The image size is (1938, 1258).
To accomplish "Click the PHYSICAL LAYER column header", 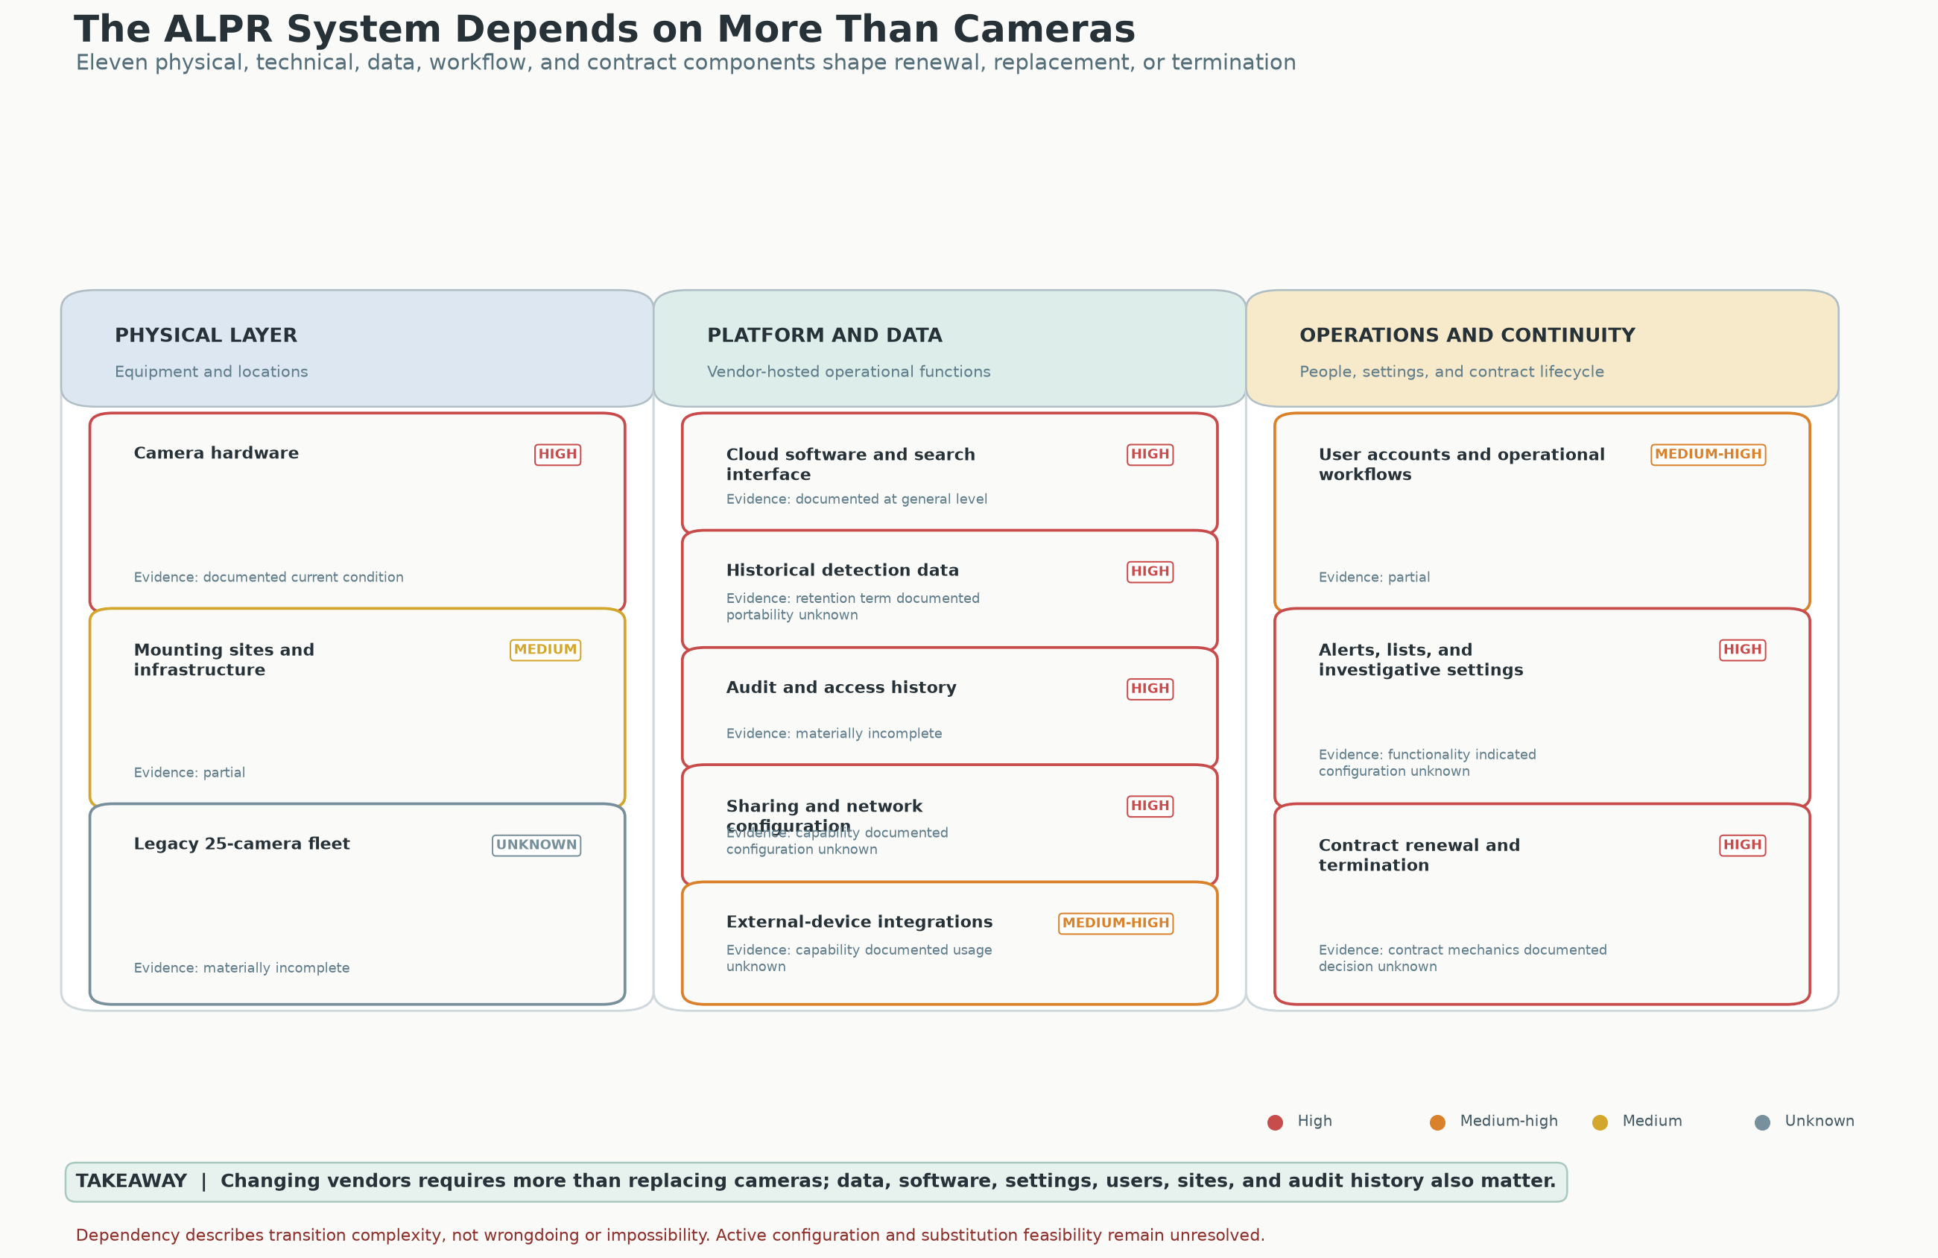I will point(358,349).
